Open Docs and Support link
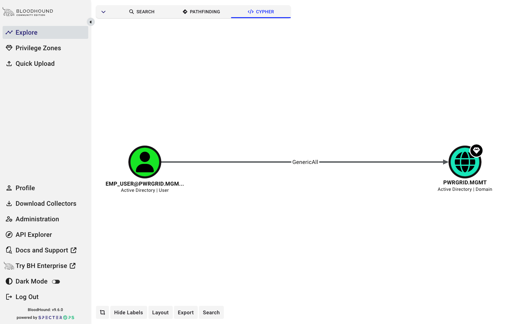The width and height of the screenshot is (519, 324). pos(45,250)
